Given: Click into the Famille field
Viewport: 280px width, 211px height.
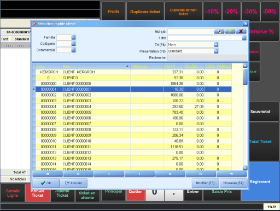Looking at the screenshot, I should click(x=64, y=37).
